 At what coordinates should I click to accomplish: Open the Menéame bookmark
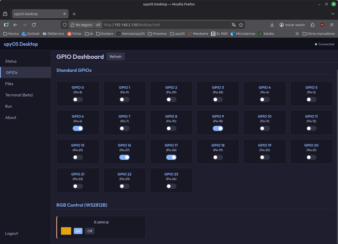coord(198,34)
